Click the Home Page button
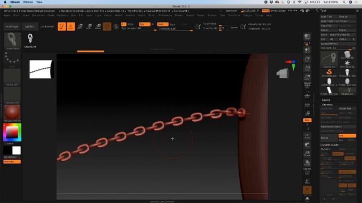Screen dimensions: 362x203 click(12, 27)
